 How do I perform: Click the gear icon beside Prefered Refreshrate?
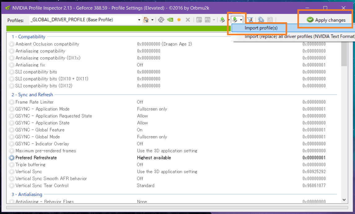coord(11,158)
